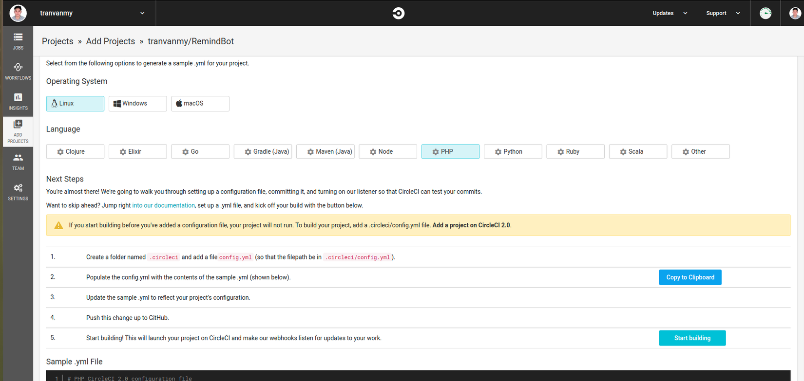The width and height of the screenshot is (804, 381).
Task: Click Copy to Clipboard button
Action: pyautogui.click(x=690, y=277)
